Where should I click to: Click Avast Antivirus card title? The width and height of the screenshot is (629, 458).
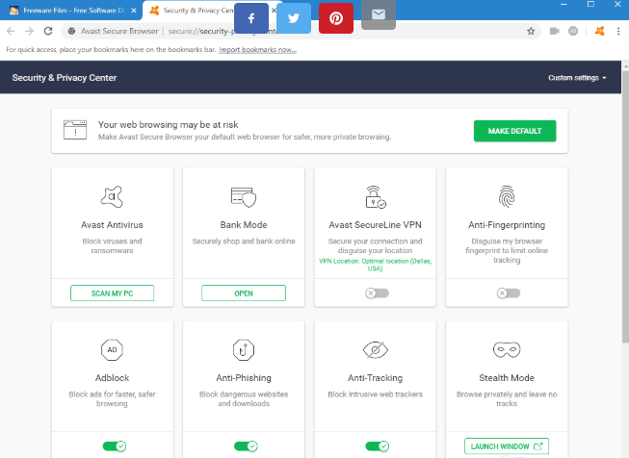click(x=112, y=225)
